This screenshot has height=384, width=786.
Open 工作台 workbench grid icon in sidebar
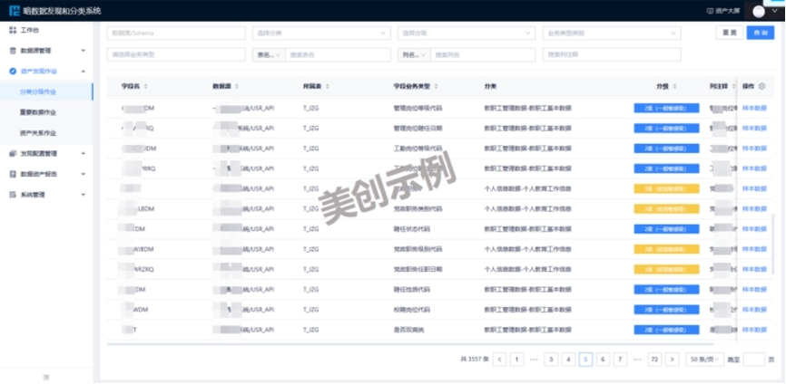tap(13, 31)
